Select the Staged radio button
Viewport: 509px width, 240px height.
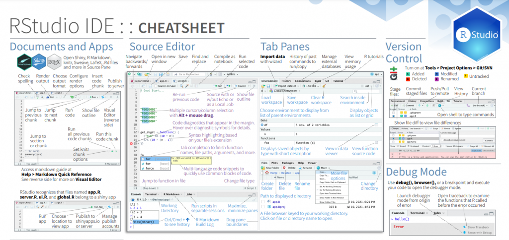click(x=398, y=146)
